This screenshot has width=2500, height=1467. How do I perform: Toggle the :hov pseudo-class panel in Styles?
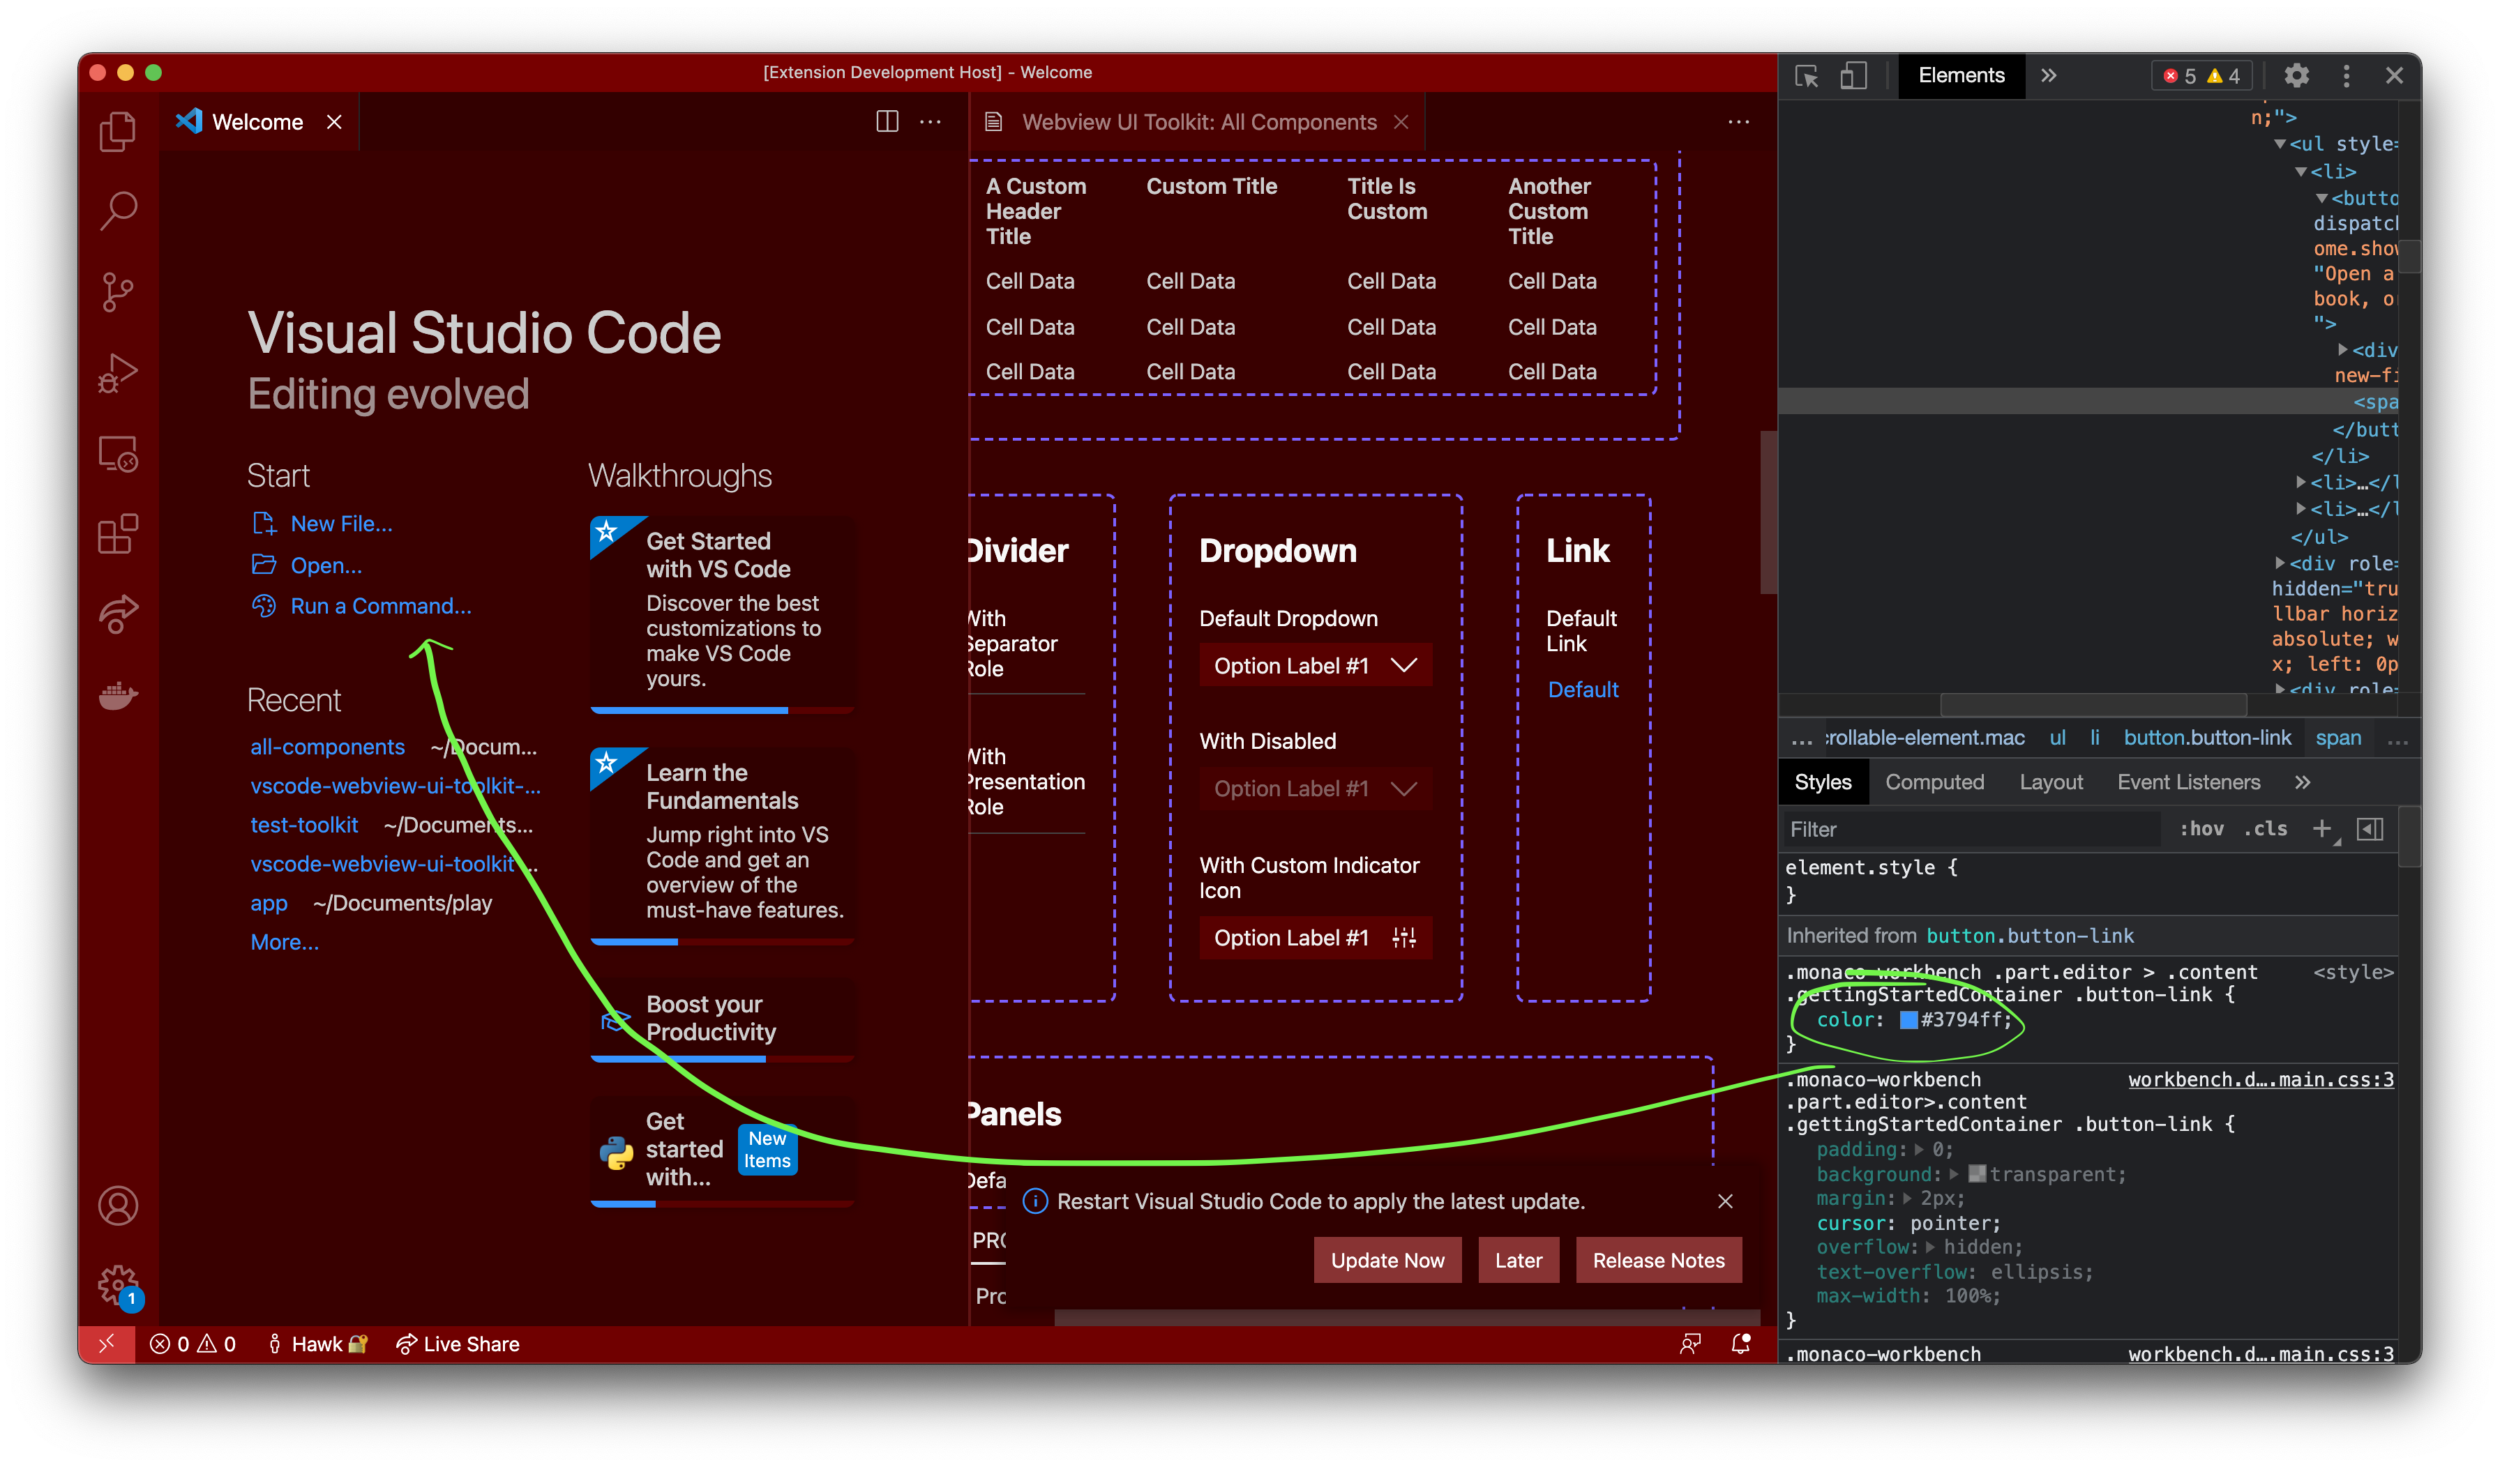pos(2202,829)
